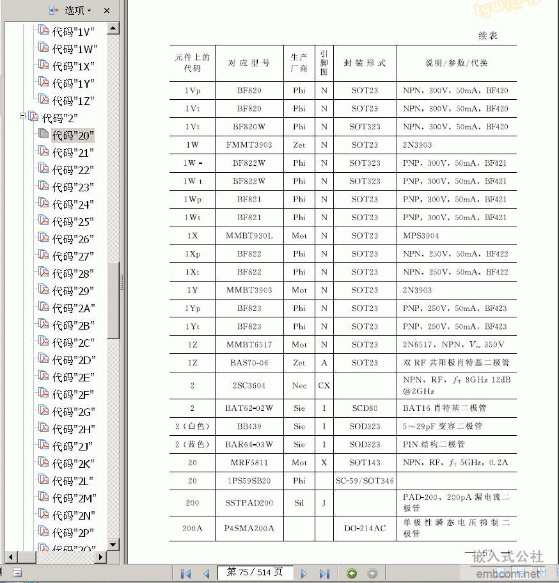Open bookmark 代码"1W"

75,49
